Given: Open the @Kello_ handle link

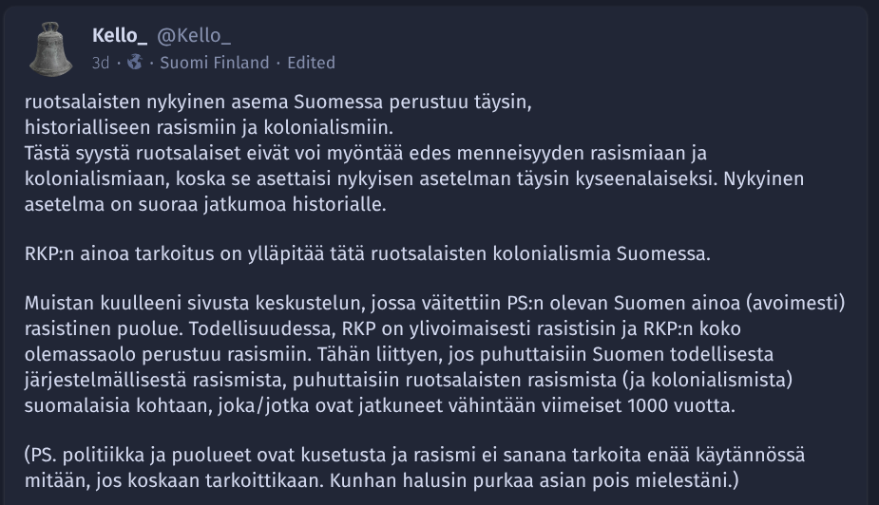Looking at the screenshot, I should tap(194, 36).
